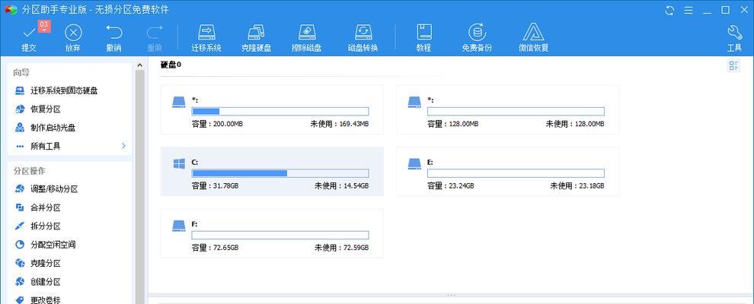Click the 向导 section header
The image size is (754, 304).
tap(21, 73)
